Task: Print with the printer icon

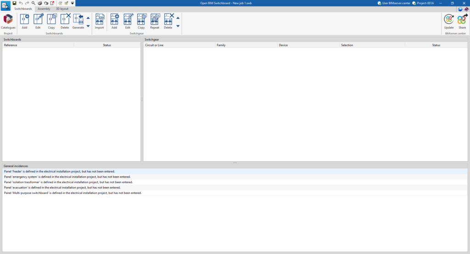Action: (x=39, y=3)
